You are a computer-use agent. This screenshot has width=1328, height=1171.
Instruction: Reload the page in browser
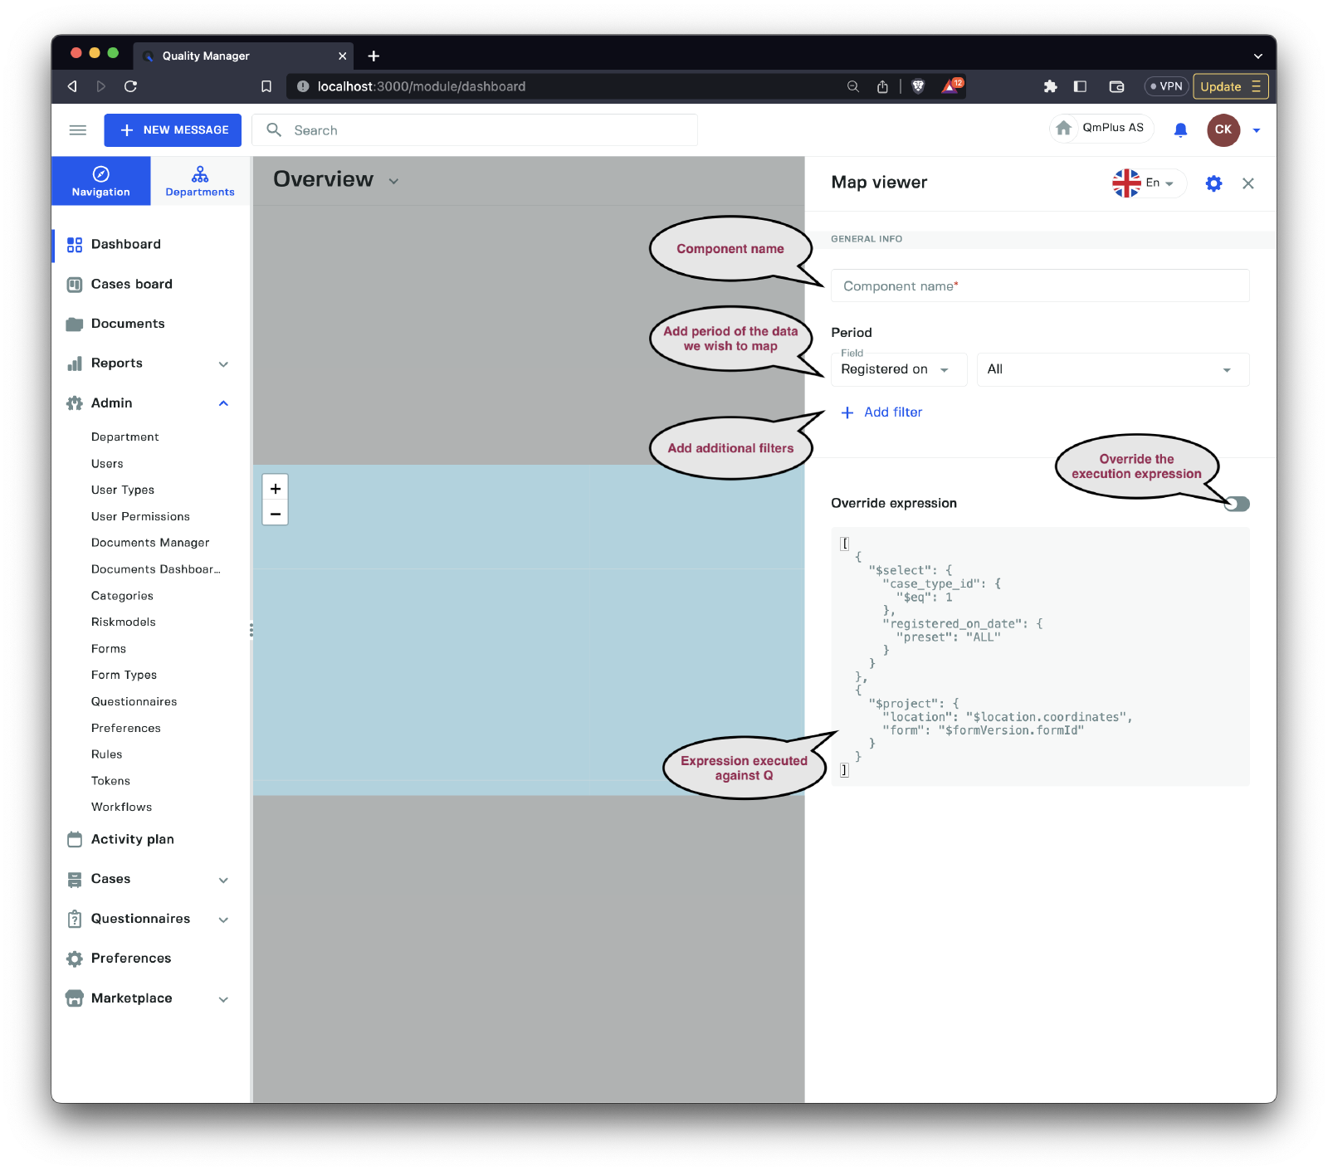(x=130, y=86)
